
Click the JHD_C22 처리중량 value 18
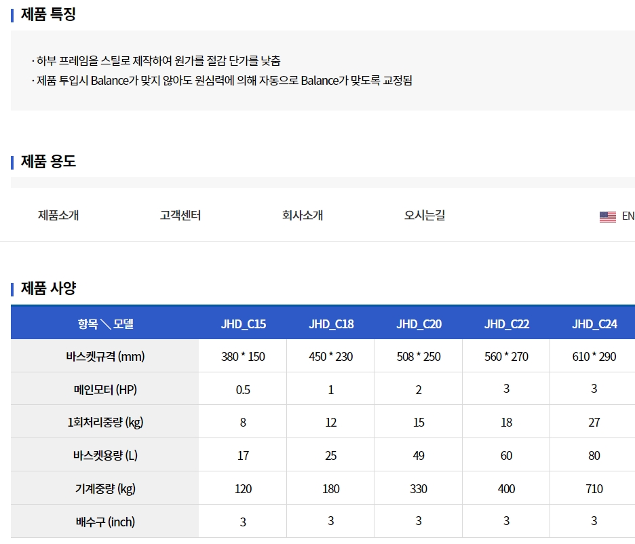[506, 422]
